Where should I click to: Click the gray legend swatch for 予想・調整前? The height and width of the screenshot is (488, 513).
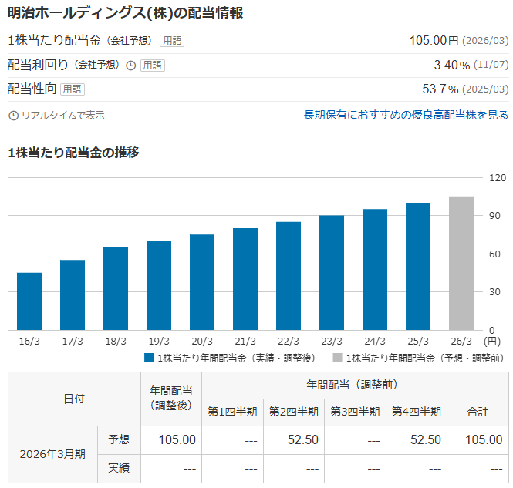338,358
